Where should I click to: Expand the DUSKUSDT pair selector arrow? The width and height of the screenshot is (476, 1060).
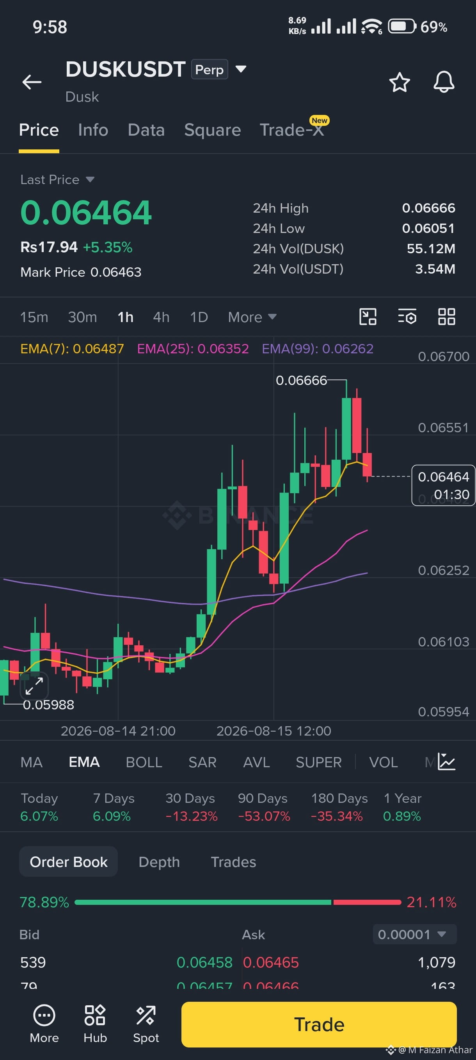241,69
